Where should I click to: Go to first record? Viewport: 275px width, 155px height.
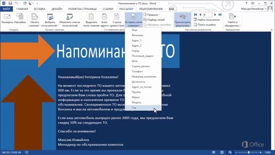(196, 15)
